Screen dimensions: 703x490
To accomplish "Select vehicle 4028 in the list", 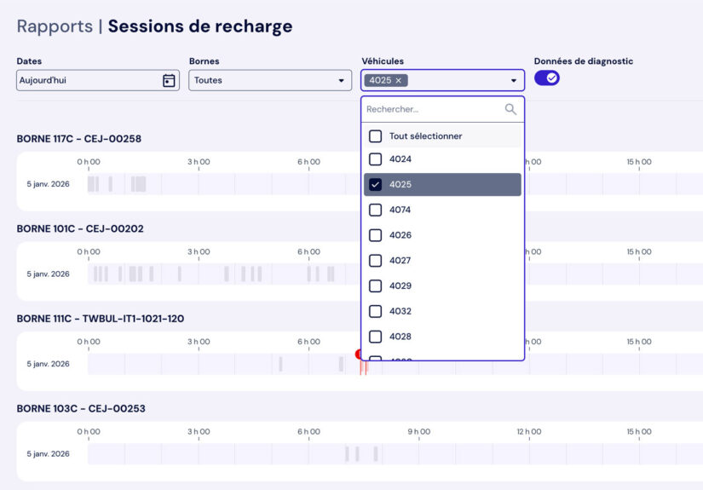I will pyautogui.click(x=400, y=337).
